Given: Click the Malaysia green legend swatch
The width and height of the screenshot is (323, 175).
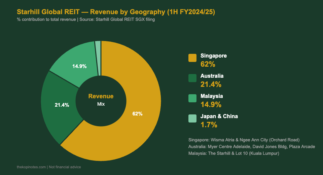Looking at the screenshot, I should pyautogui.click(x=192, y=98).
